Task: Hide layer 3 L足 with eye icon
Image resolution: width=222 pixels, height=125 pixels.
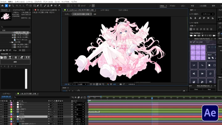Action: point(1,107)
